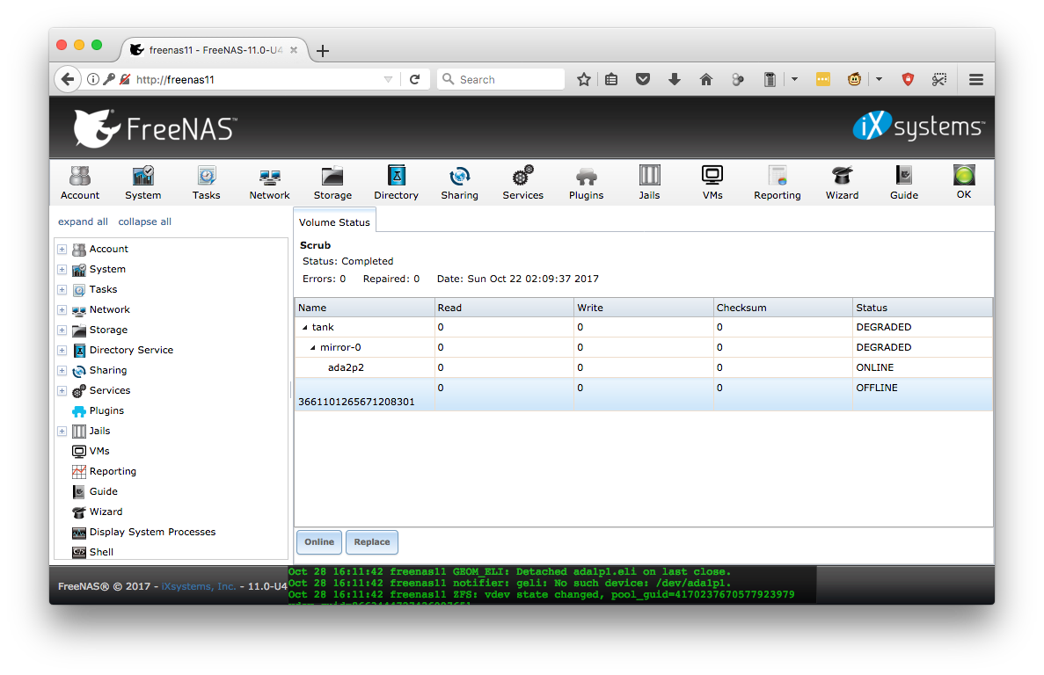This screenshot has height=675, width=1044.
Task: Collapse the mirror-0 vdev triangle
Action: (313, 348)
